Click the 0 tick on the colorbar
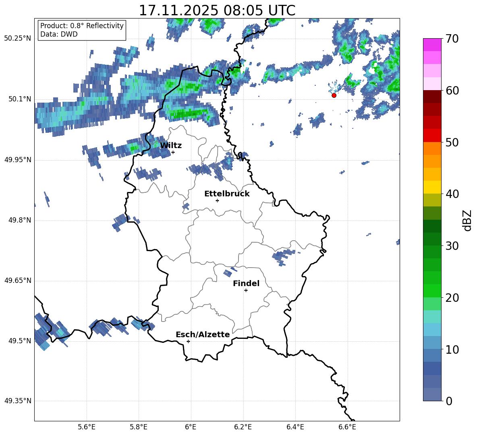Viewport: 477px width, 435px height. pos(449,401)
